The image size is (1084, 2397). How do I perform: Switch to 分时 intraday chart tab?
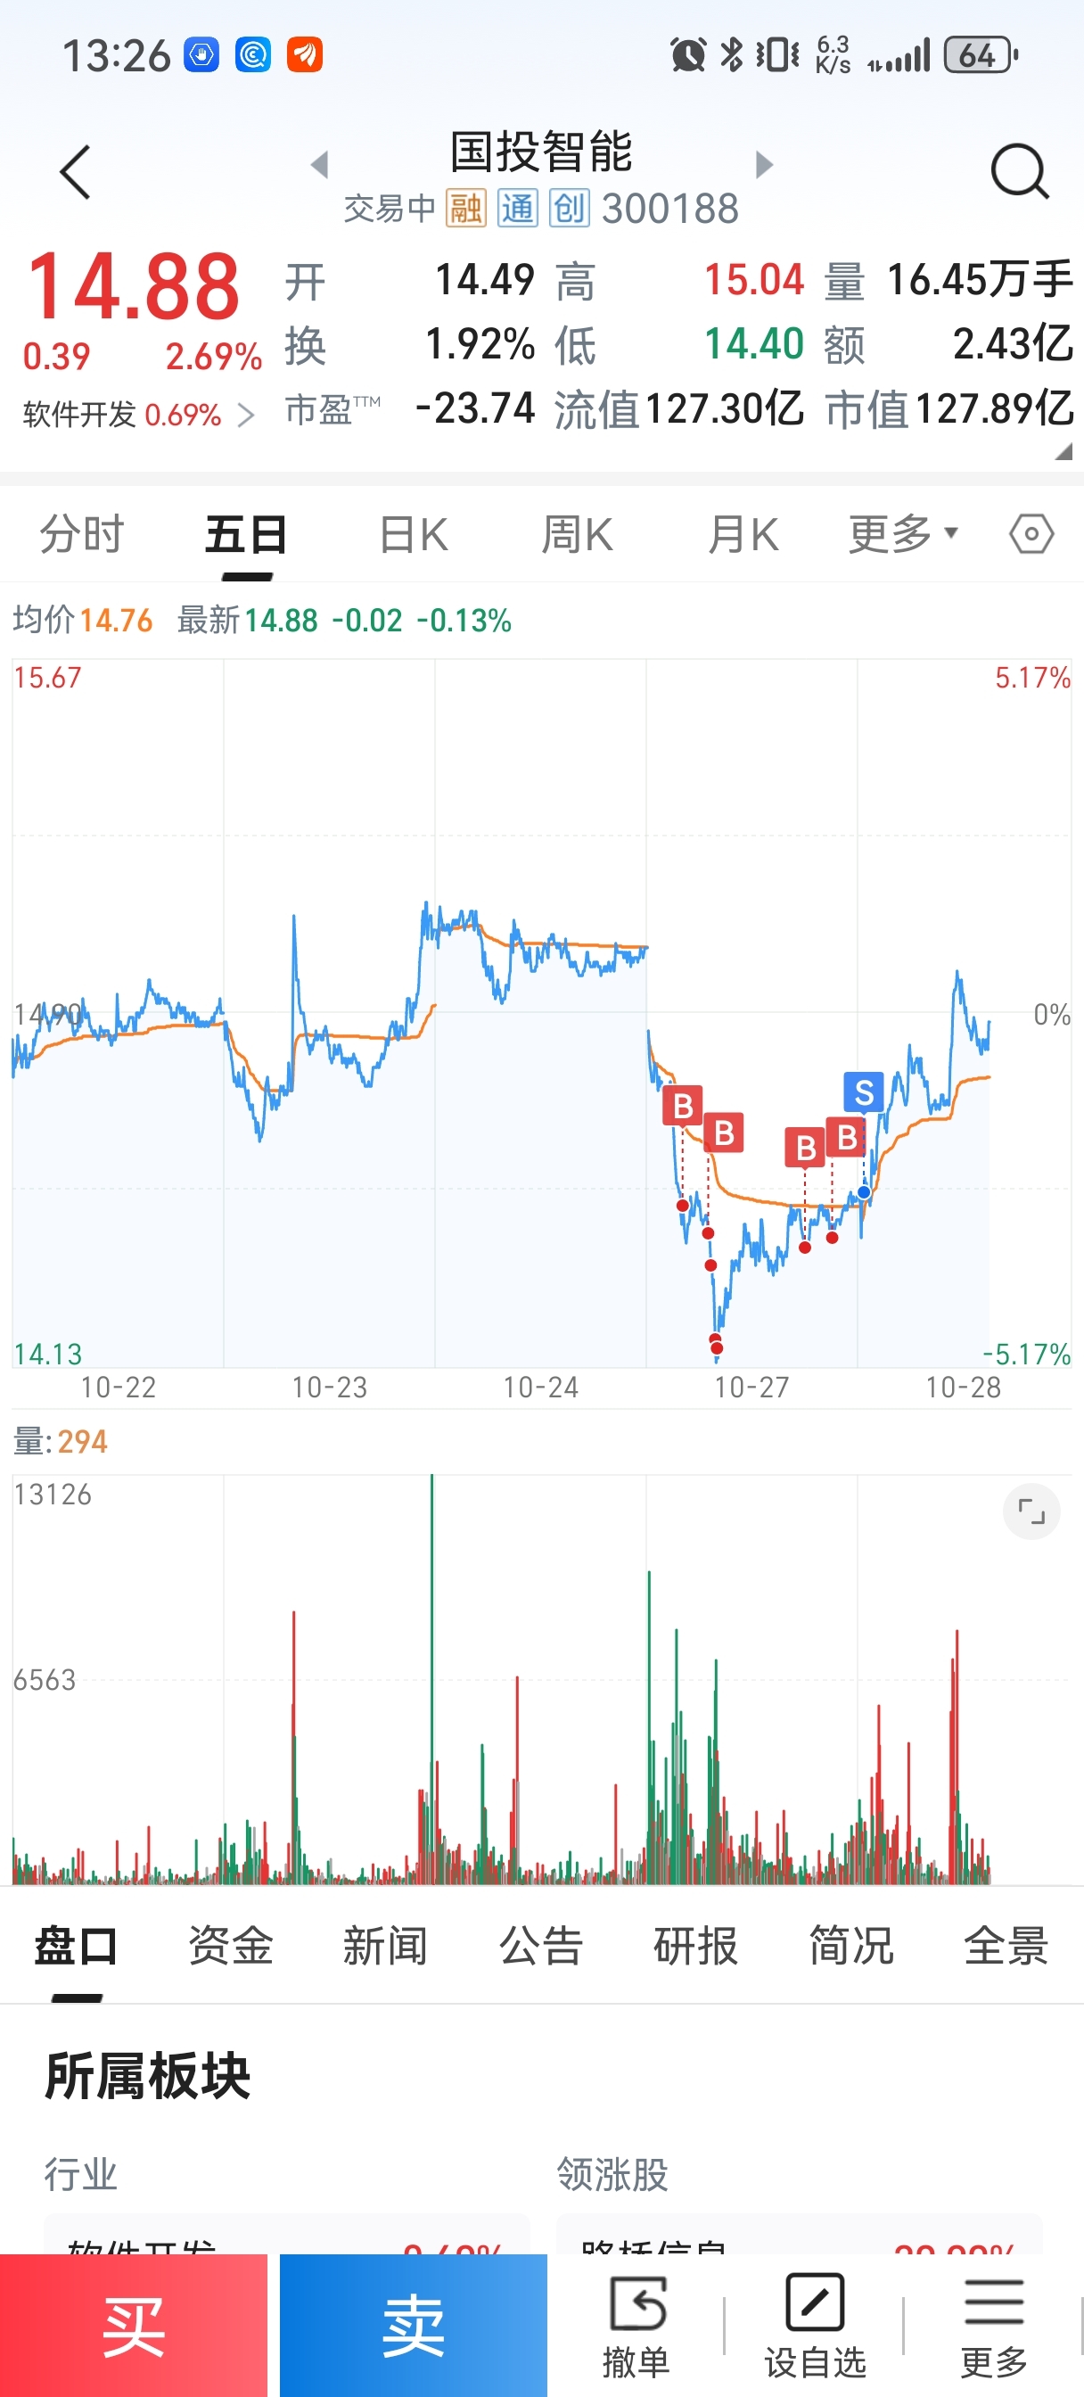tap(82, 535)
